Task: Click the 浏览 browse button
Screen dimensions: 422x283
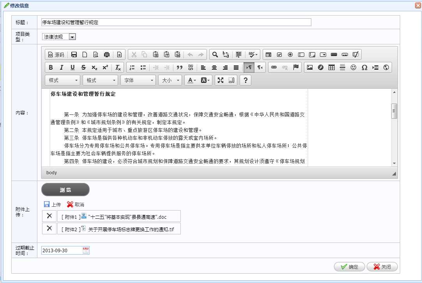Action: pos(65,190)
